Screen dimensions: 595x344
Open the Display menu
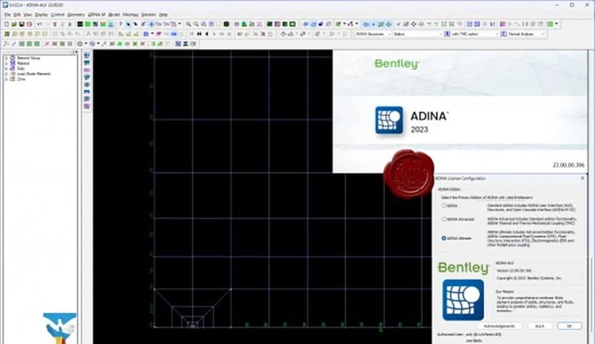[x=41, y=15]
